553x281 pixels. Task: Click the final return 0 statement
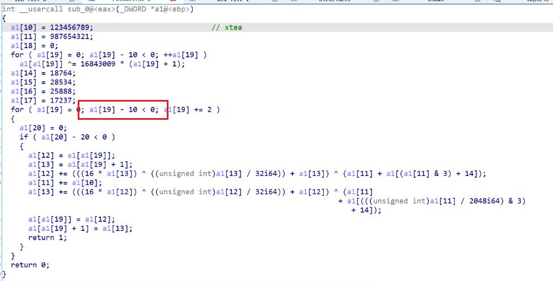point(30,265)
